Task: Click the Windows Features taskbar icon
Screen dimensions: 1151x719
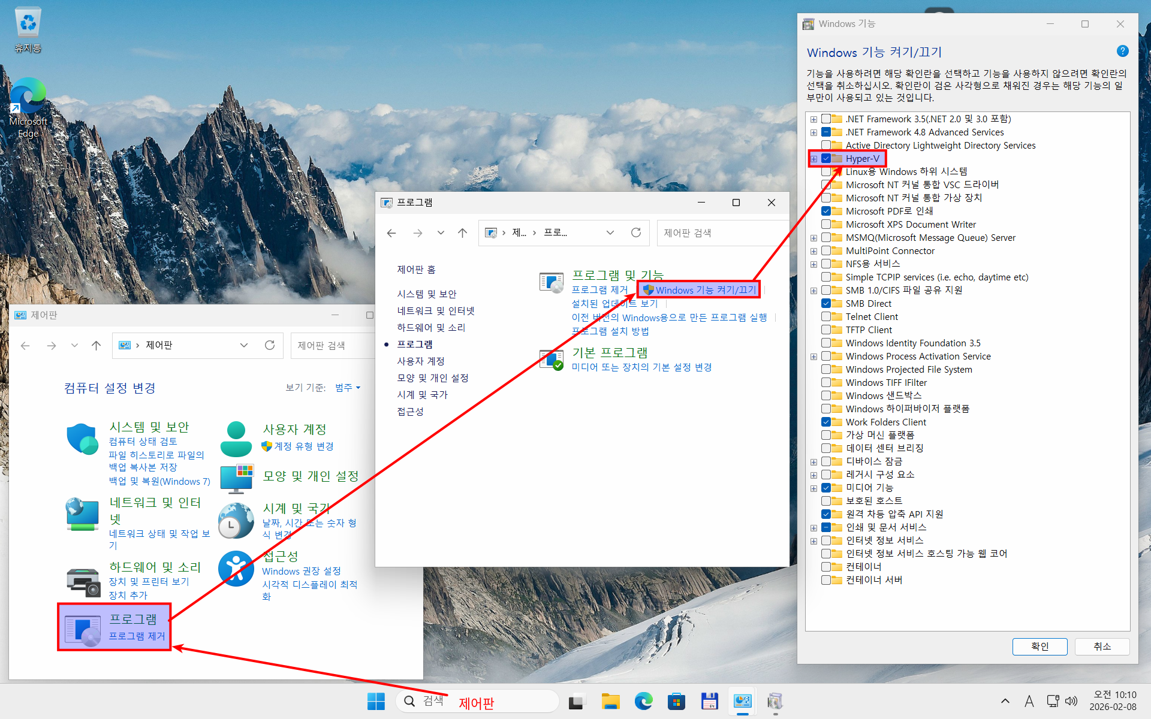Action: point(775,701)
